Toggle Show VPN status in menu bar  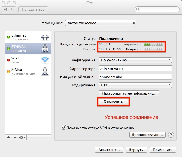point(64,128)
